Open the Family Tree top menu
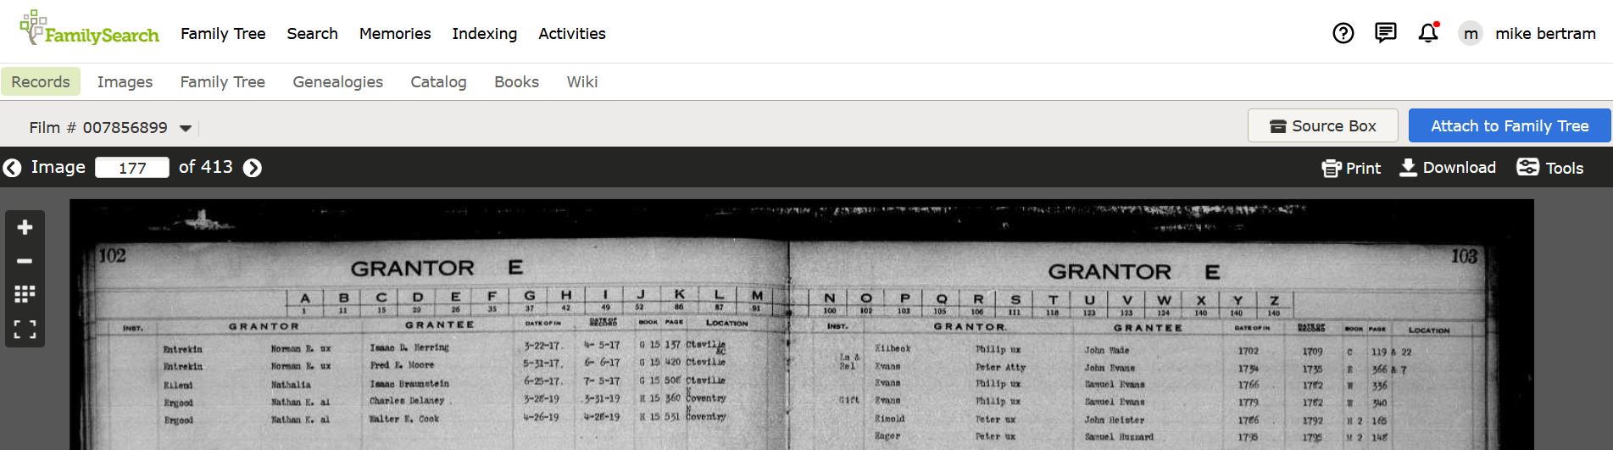The width and height of the screenshot is (1613, 450). tap(223, 34)
